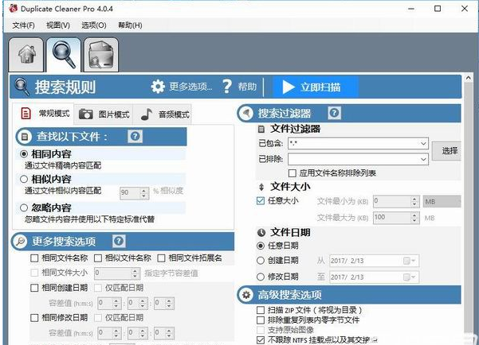Enable 排除重复列表内零字节文件 checkbox
479x345 pixels.
261,320
